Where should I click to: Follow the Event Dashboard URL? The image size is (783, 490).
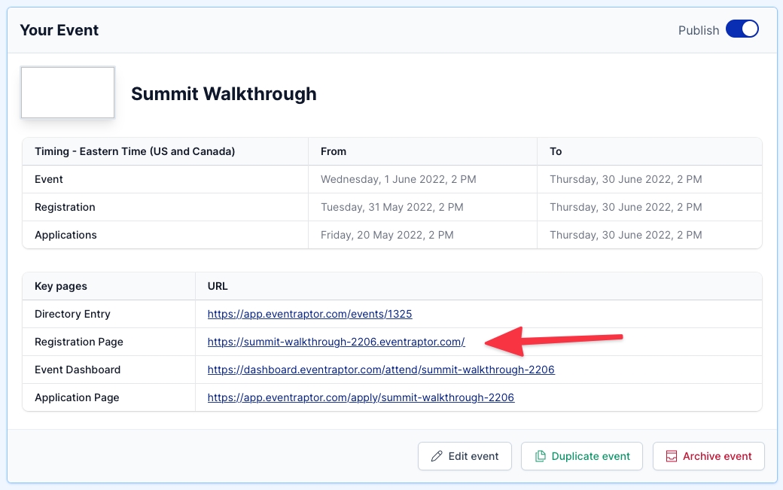(381, 370)
